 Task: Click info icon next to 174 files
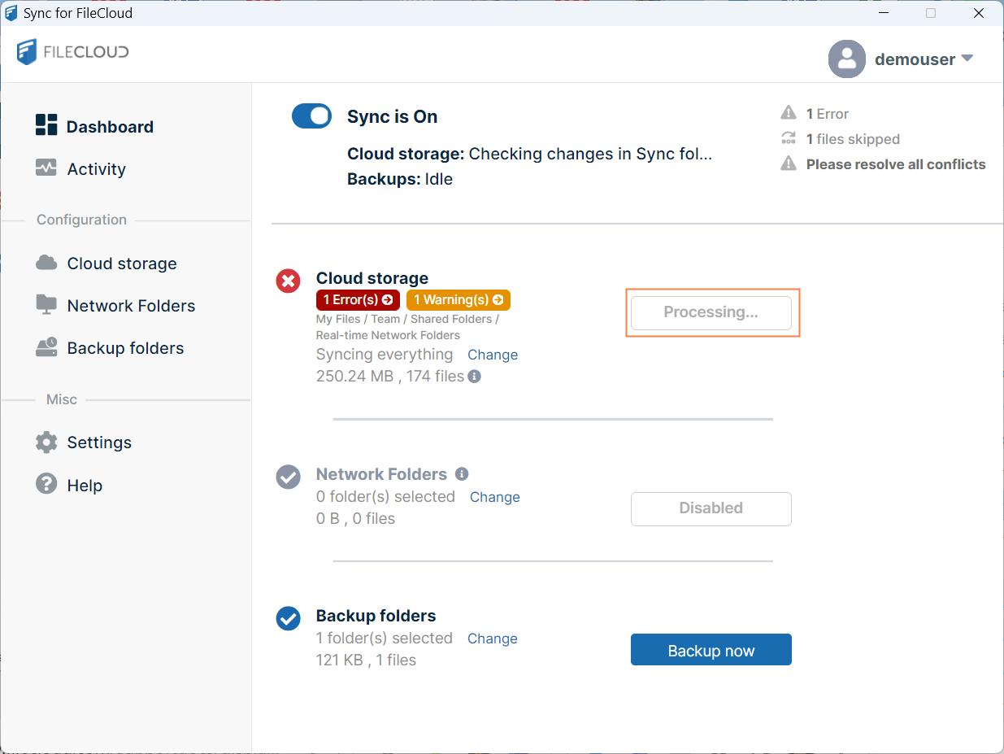[474, 377]
